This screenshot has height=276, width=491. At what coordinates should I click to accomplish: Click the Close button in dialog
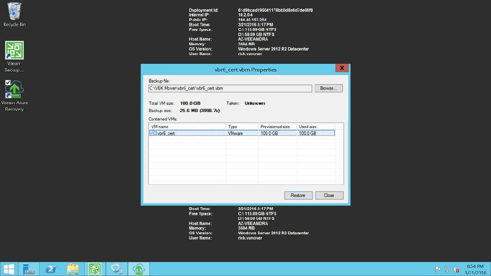[329, 195]
